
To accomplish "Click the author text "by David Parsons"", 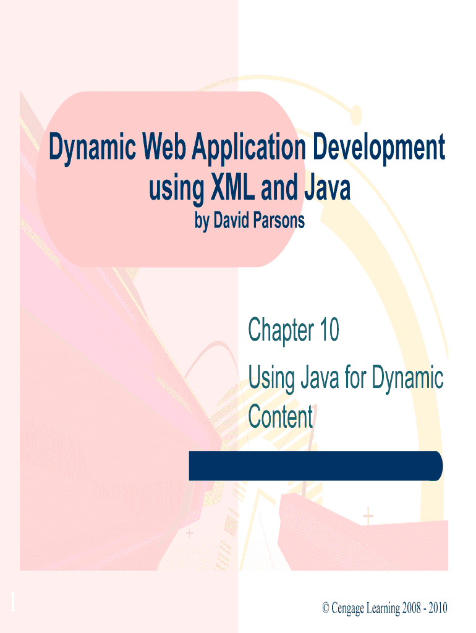I will tap(250, 221).
